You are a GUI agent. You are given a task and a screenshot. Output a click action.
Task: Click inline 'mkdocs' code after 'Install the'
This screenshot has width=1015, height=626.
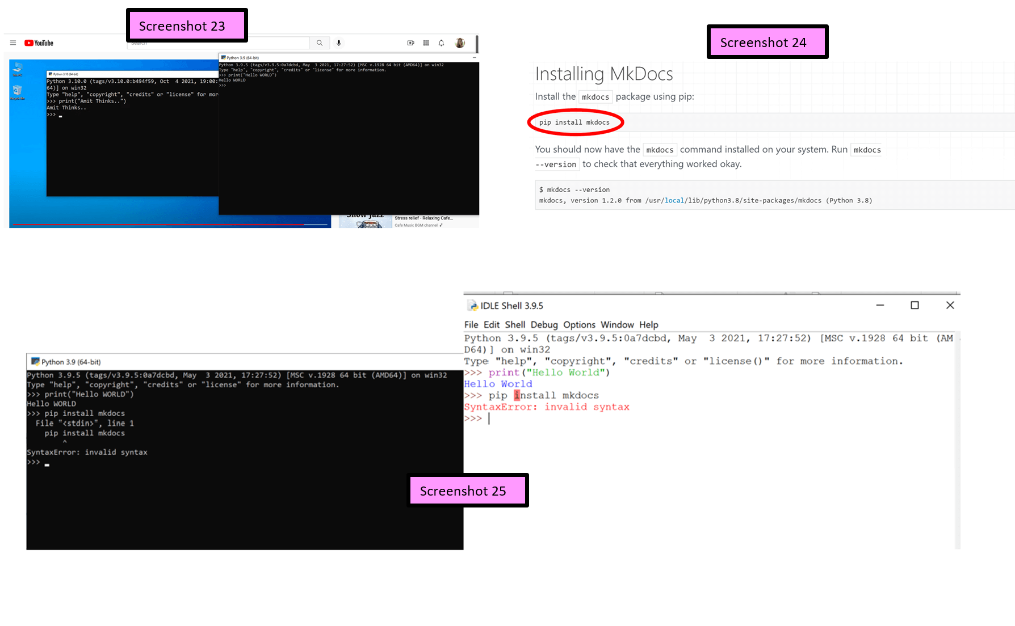click(x=595, y=97)
